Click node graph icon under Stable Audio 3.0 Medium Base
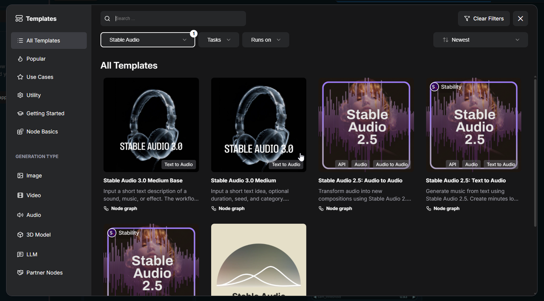 click(106, 209)
